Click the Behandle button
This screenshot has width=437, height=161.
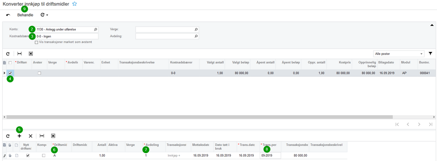point(25,15)
